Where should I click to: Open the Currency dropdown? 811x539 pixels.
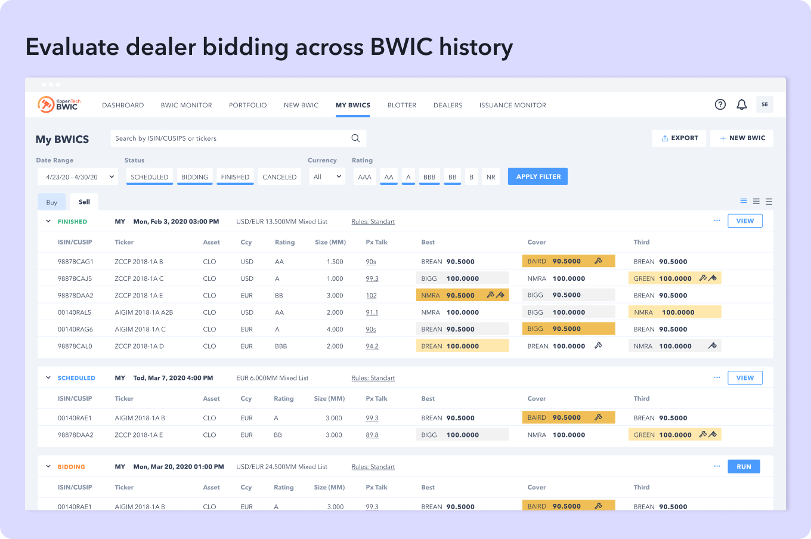[x=327, y=177]
